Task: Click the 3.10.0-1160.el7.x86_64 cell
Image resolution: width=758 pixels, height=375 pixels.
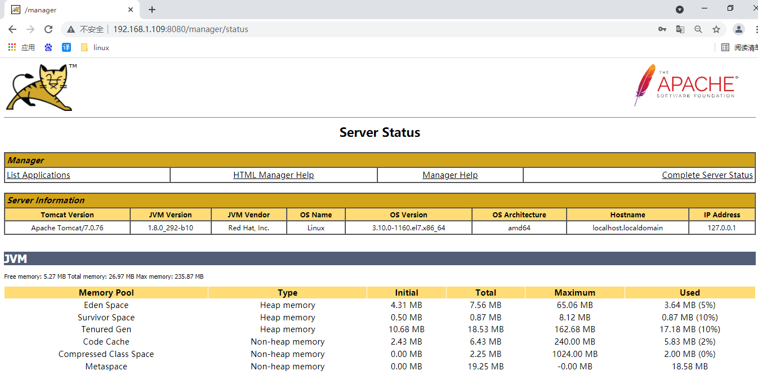Action: [x=408, y=228]
